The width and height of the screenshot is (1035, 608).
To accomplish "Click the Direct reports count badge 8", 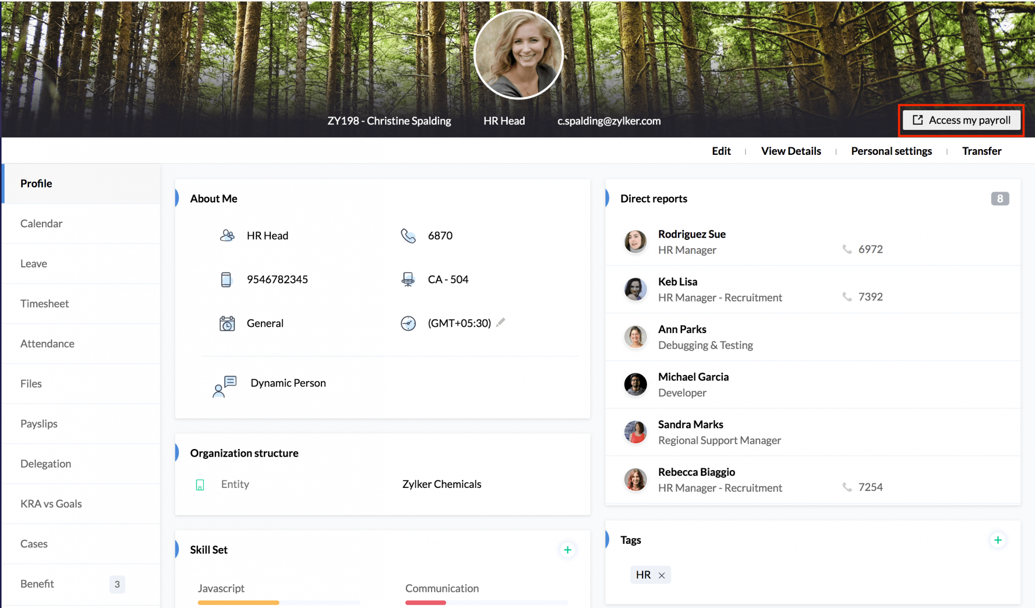I will coord(999,199).
